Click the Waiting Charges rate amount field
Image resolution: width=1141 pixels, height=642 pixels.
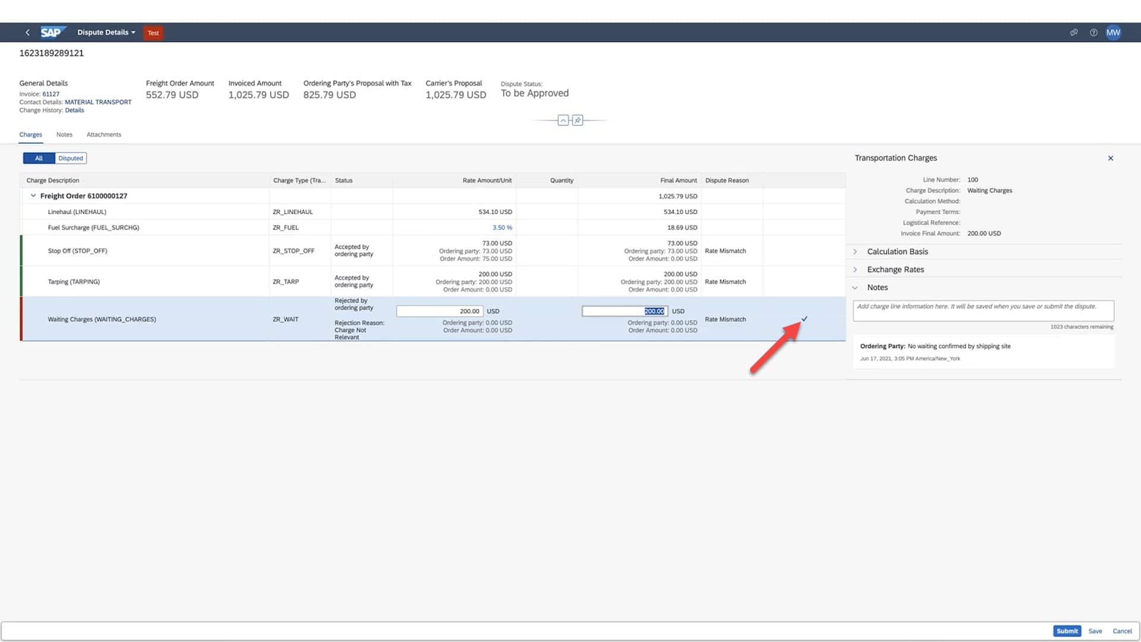click(439, 311)
